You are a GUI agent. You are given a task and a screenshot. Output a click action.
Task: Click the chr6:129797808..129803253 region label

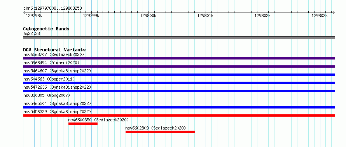(x=52, y=9)
